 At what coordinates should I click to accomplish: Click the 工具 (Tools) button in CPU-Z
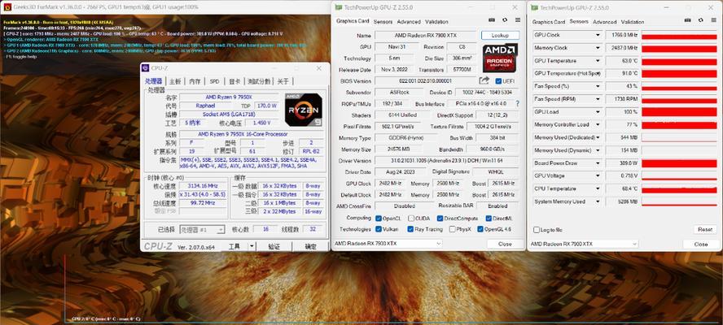pos(234,247)
